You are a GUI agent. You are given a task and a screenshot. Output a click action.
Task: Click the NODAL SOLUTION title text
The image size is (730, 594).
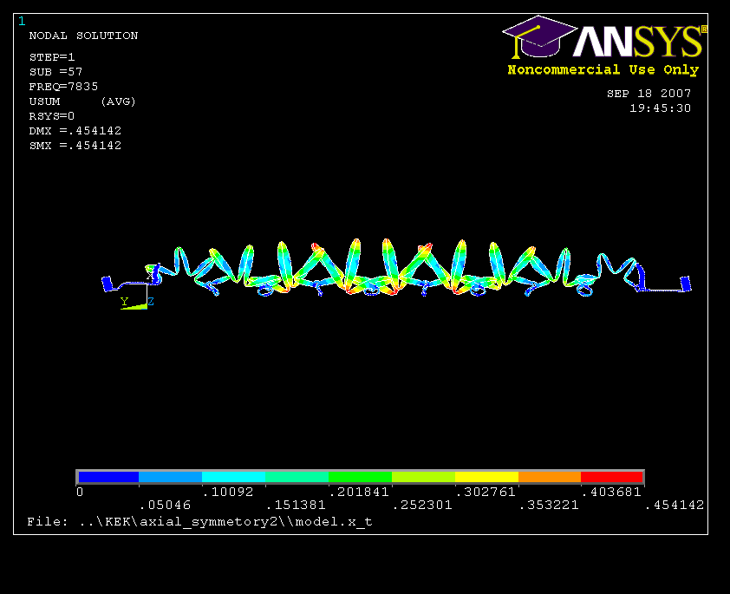(x=83, y=36)
